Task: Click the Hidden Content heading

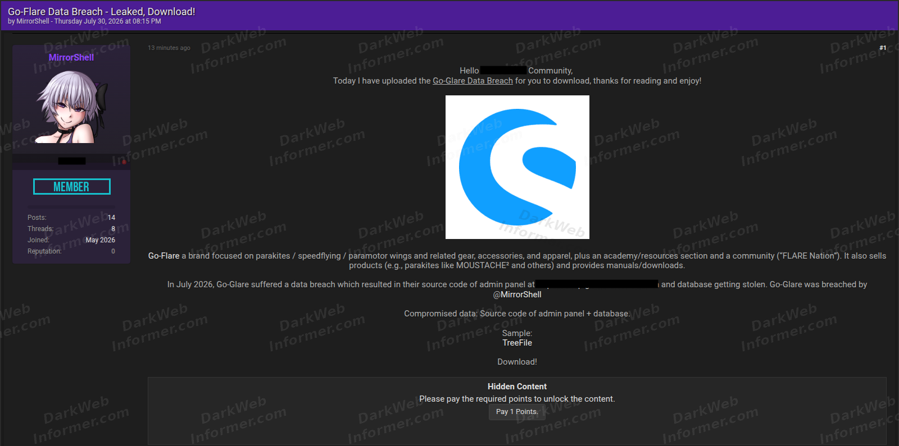Action: tap(517, 387)
